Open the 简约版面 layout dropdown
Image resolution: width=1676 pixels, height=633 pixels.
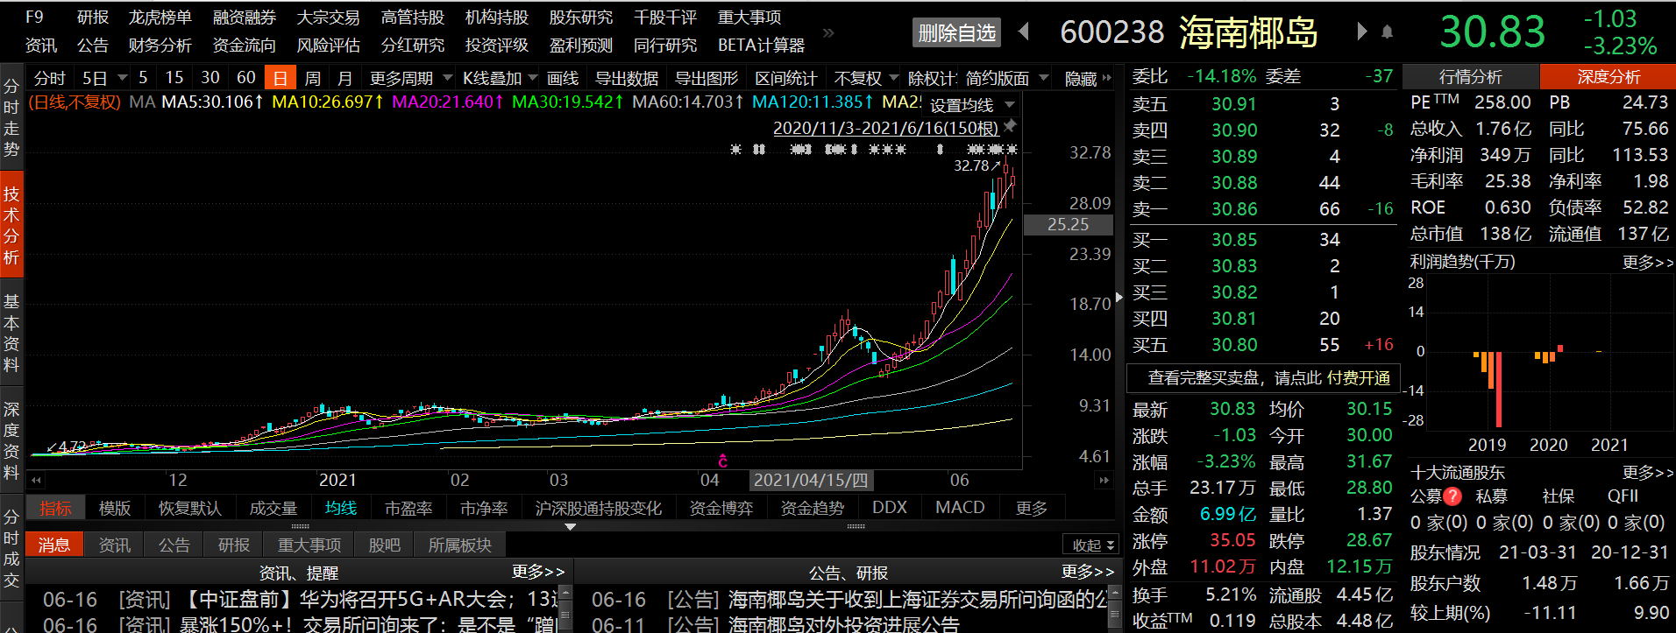pyautogui.click(x=1007, y=79)
